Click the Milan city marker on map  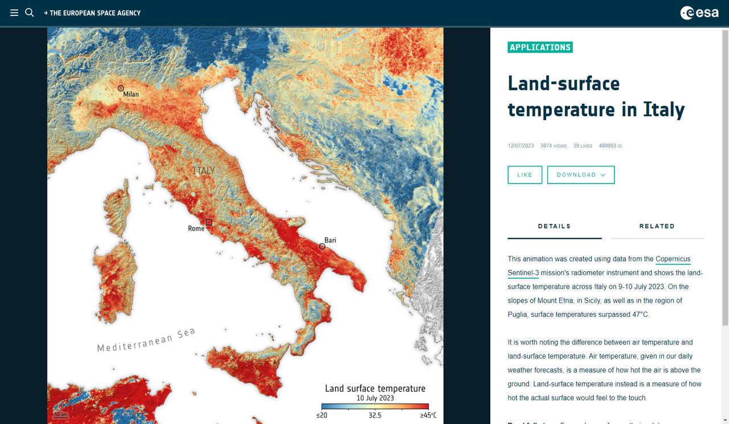121,88
